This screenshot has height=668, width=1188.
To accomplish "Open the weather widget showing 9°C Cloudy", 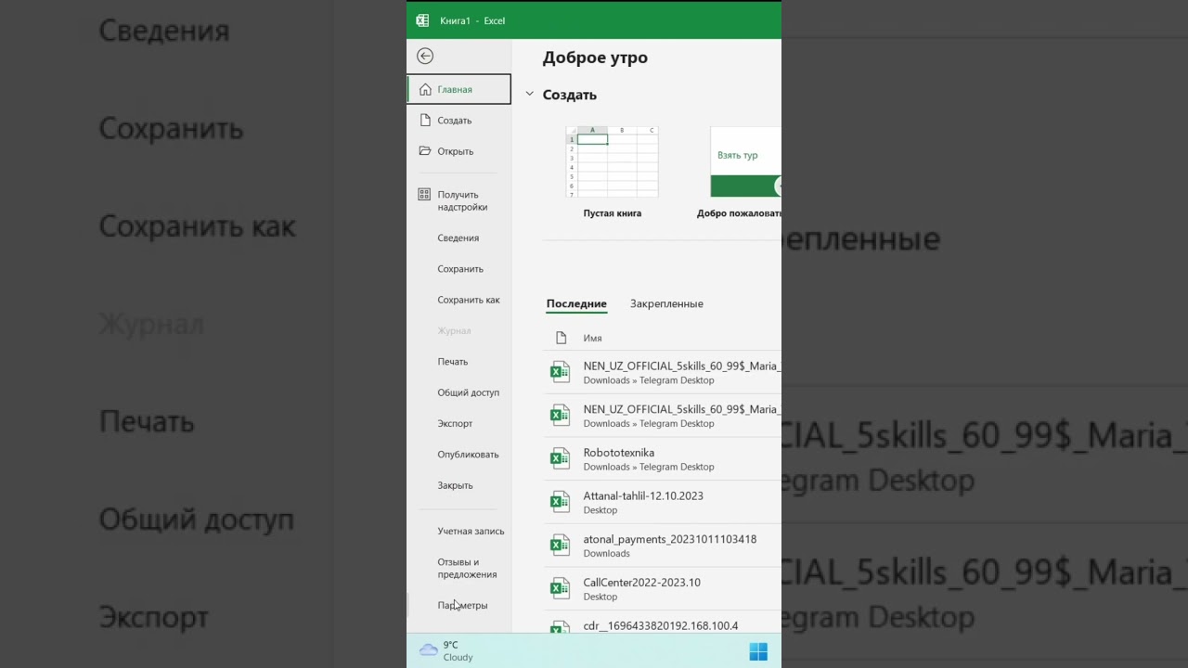I will [446, 650].
